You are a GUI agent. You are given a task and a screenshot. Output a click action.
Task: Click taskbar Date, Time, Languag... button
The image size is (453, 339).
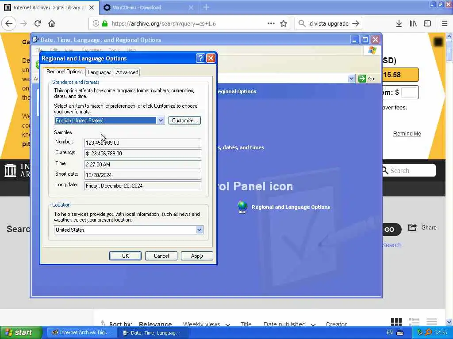(153, 333)
